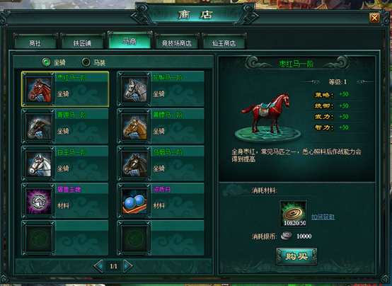
Task: Open the 如何获取 link
Action: pyautogui.click(x=323, y=217)
